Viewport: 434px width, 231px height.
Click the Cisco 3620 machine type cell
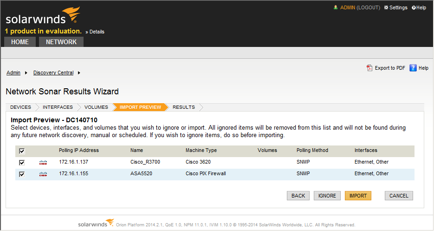(x=198, y=162)
